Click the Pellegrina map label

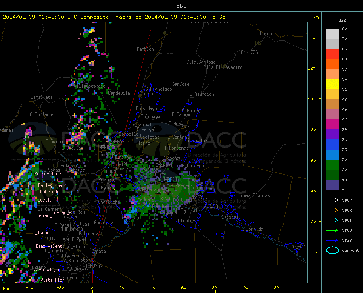pyautogui.click(x=50, y=185)
